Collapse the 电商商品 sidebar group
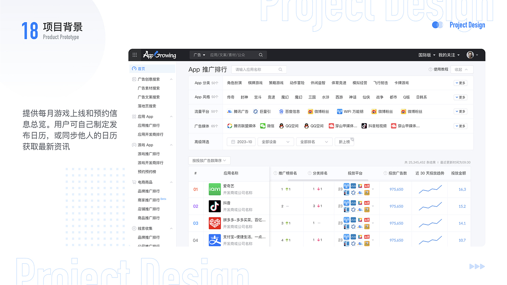Image resolution: width=507 pixels, height=285 pixels. coord(171,182)
